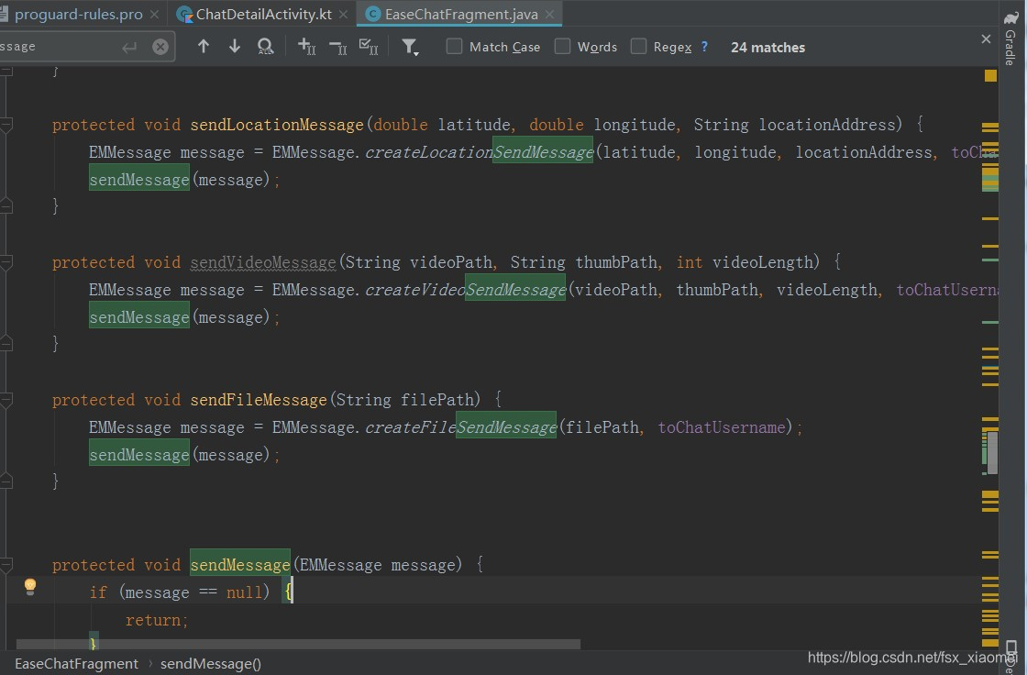Open the Gradle tool window

(x=1010, y=38)
